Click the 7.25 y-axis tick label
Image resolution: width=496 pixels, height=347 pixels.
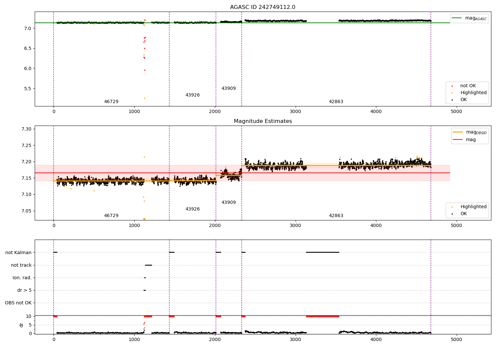(26, 146)
